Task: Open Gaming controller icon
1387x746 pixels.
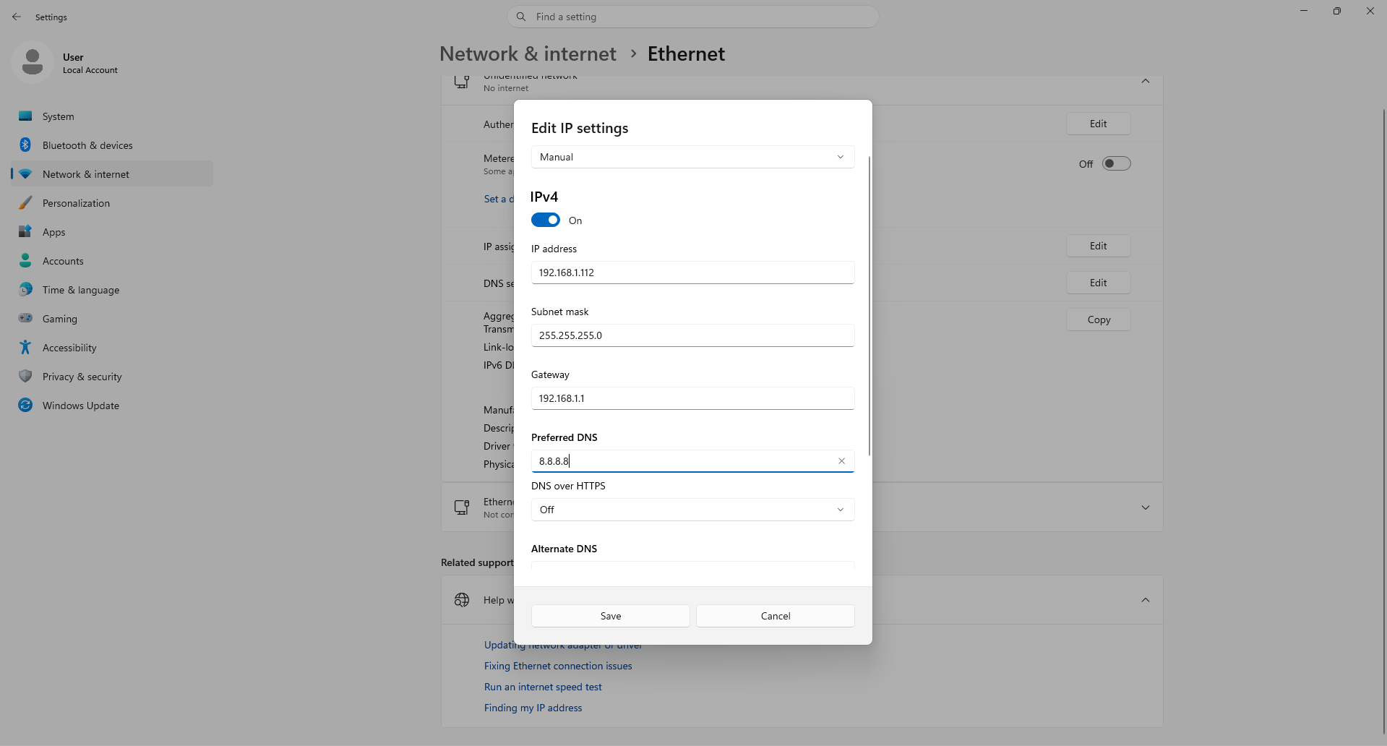Action: click(25, 319)
